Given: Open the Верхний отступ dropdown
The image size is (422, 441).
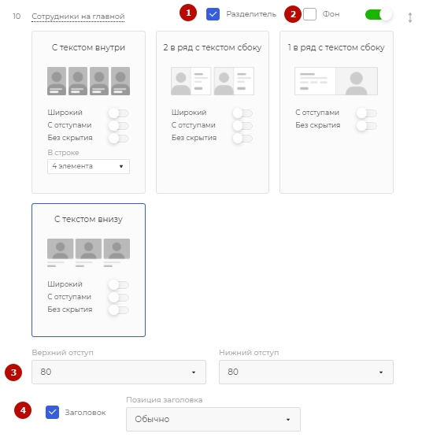Looking at the screenshot, I should point(119,372).
